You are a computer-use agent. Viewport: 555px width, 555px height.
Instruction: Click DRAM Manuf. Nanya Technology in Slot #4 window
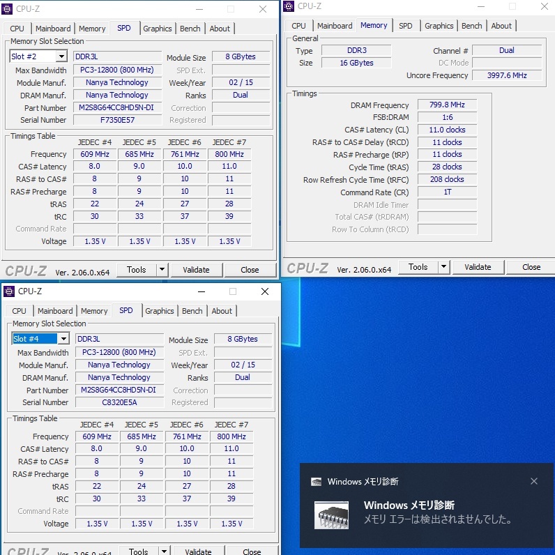tap(120, 377)
